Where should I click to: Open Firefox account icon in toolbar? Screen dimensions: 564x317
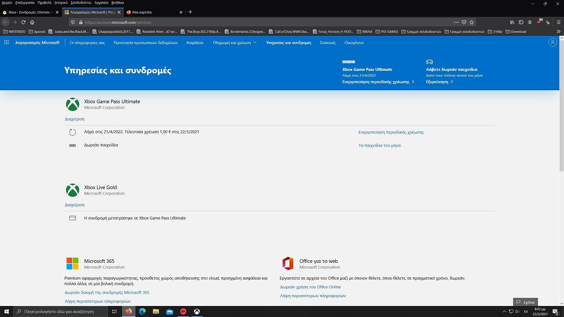point(530,22)
